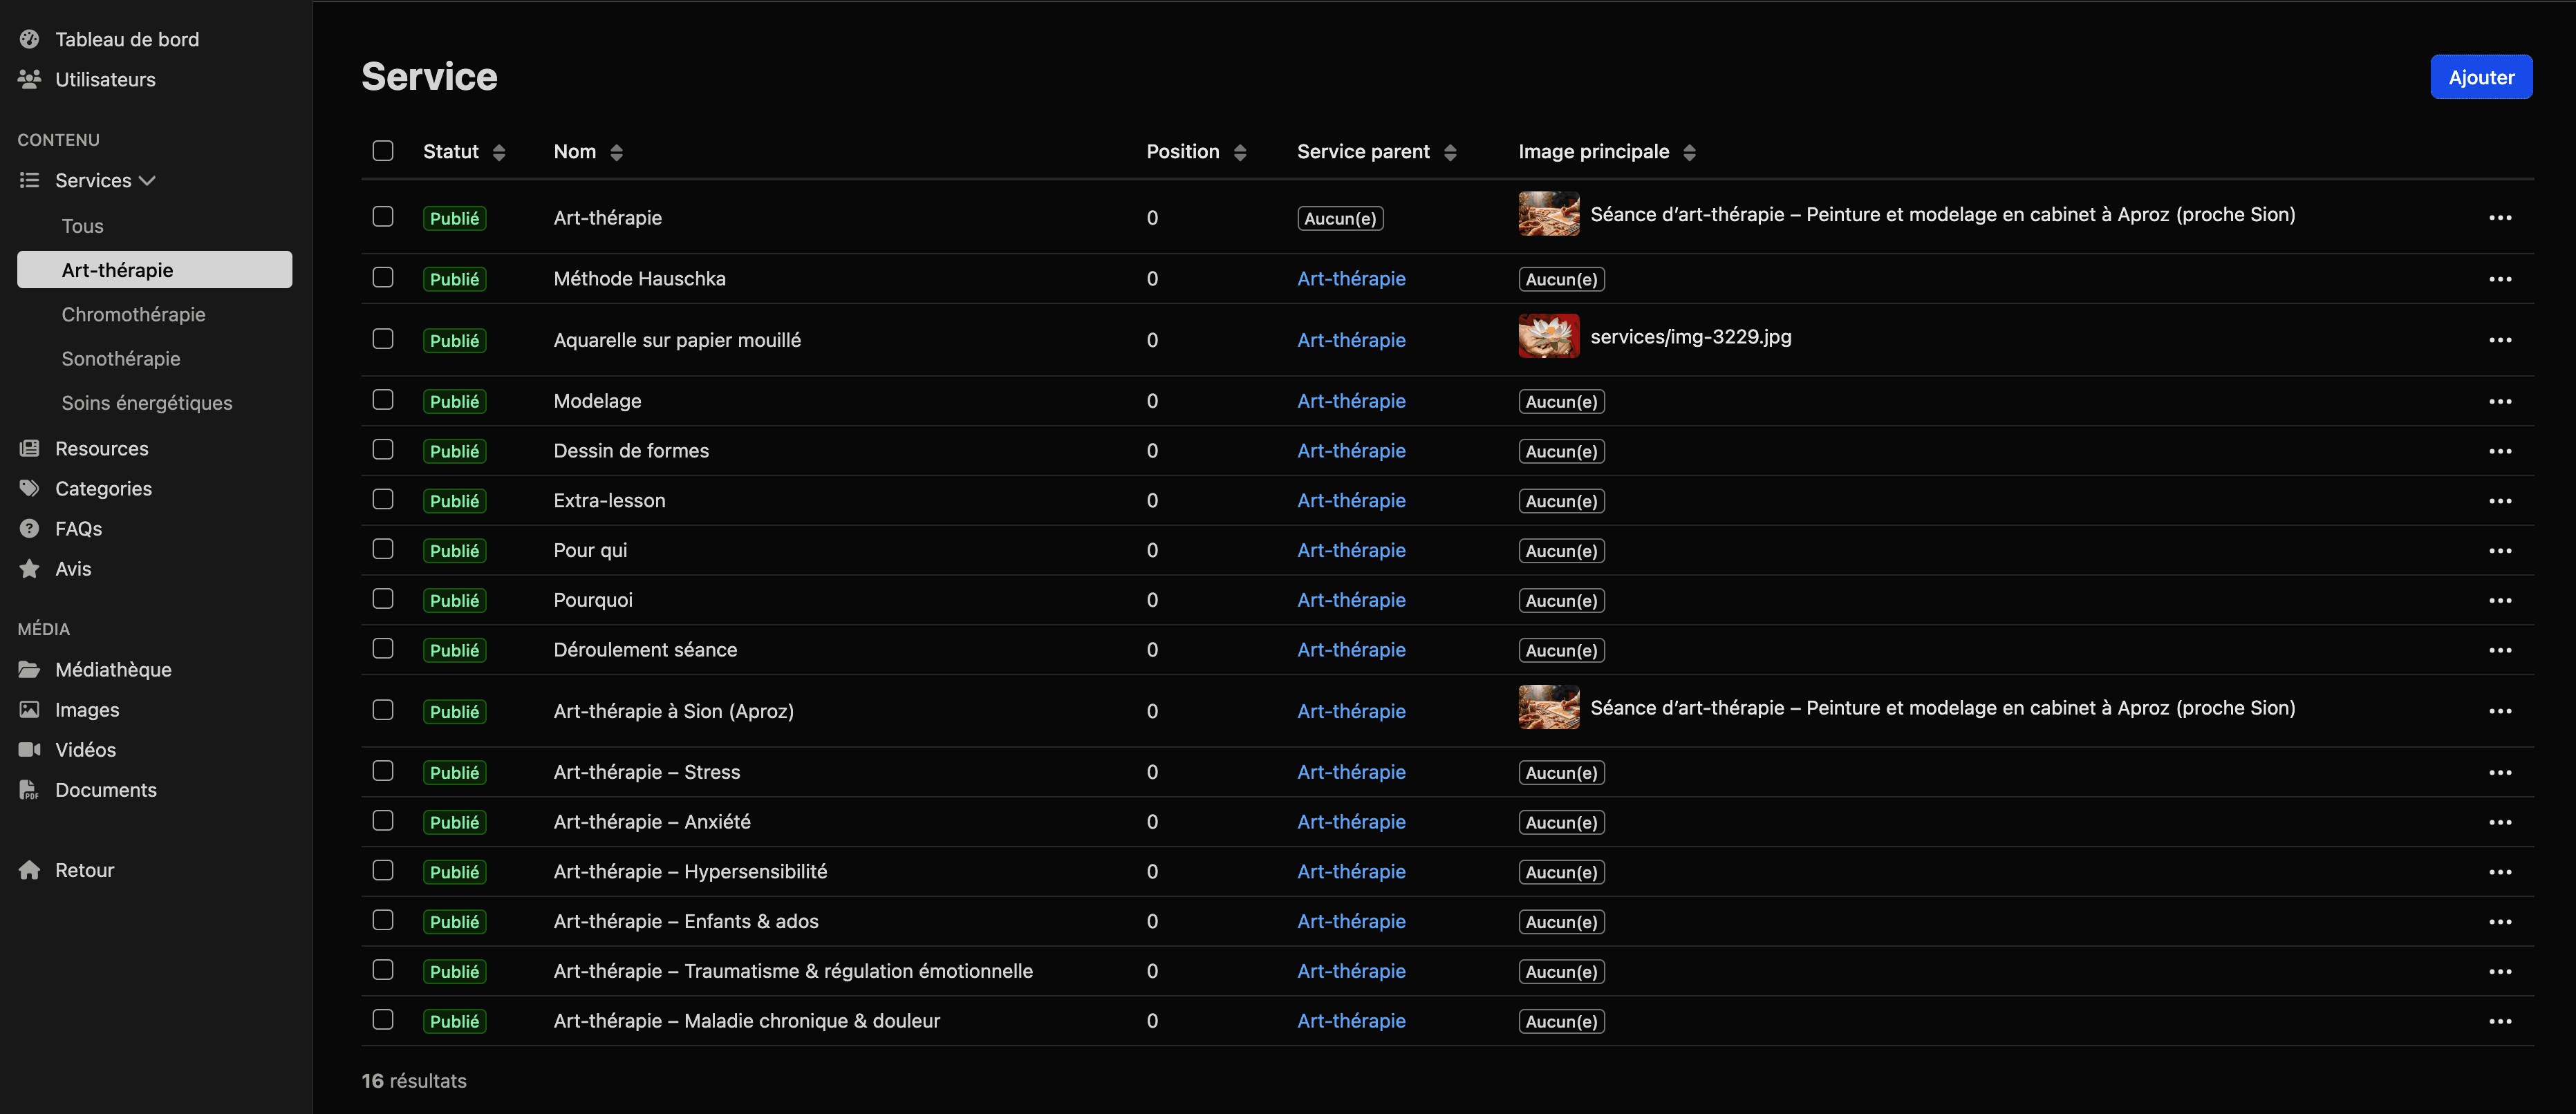Open the actions menu for Dessin de formes
This screenshot has height=1114, width=2576.
pyautogui.click(x=2501, y=450)
